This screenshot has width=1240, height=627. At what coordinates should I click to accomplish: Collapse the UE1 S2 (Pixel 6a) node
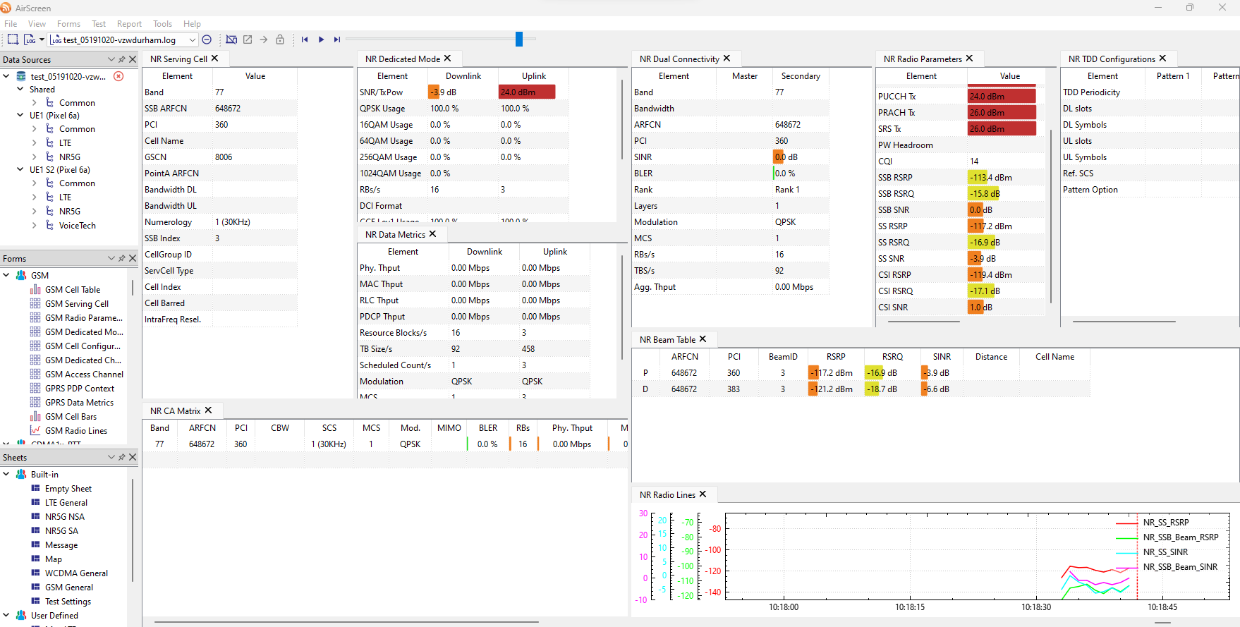pyautogui.click(x=20, y=170)
